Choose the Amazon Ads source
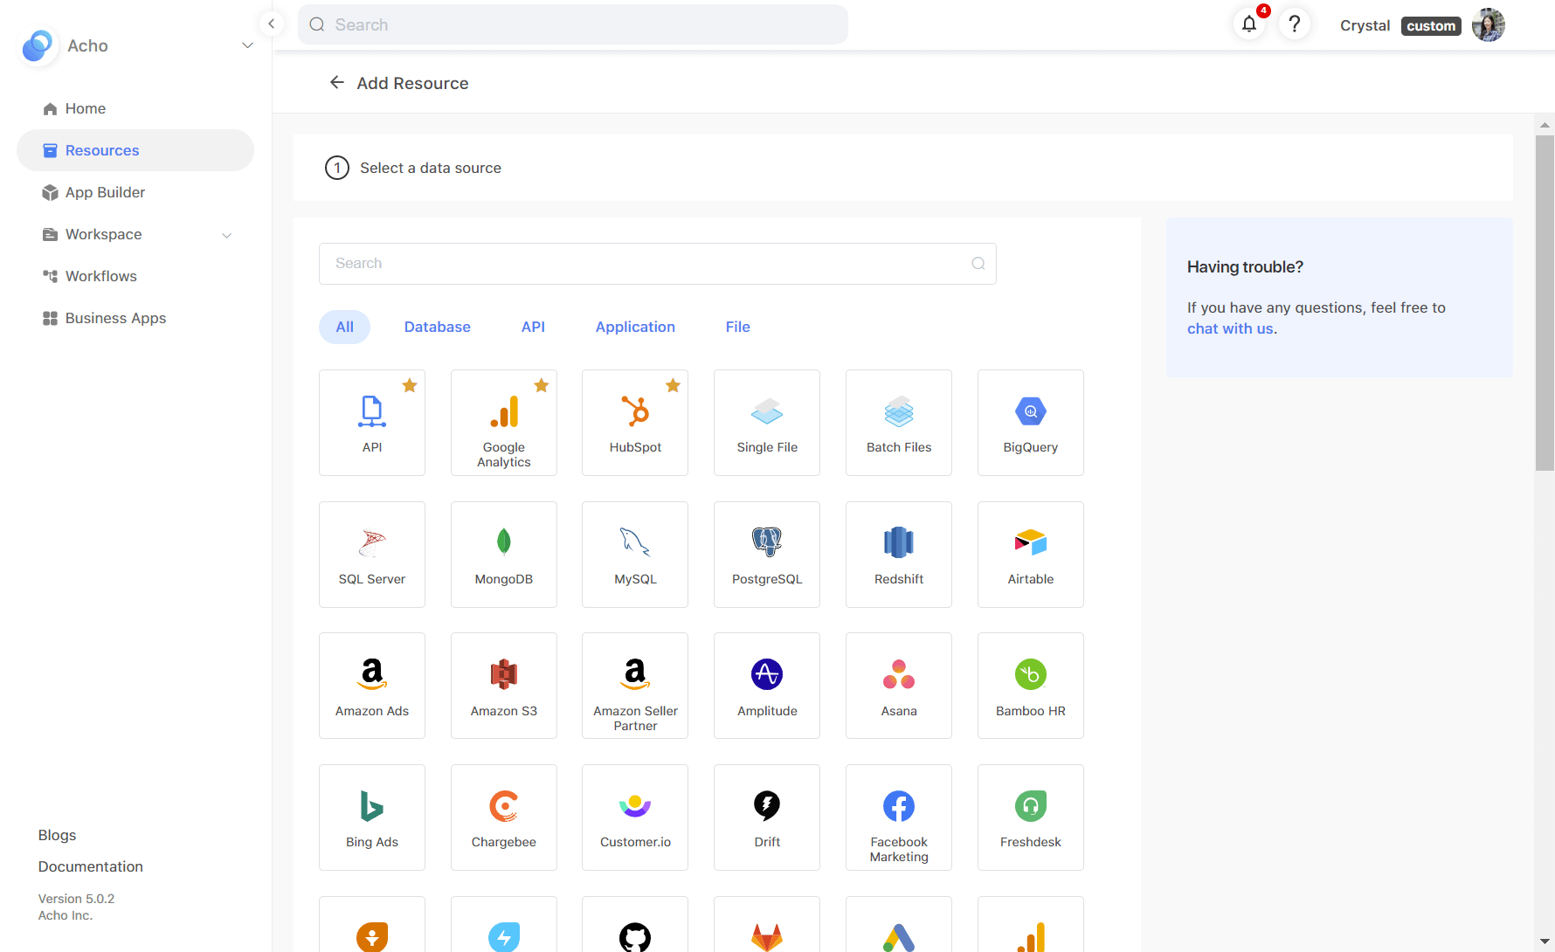Screen dimensions: 1555x952 pos(372,686)
